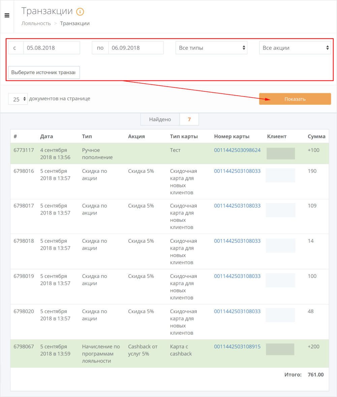Open the hamburger side menu
337x397 pixels.
pyautogui.click(x=7, y=16)
